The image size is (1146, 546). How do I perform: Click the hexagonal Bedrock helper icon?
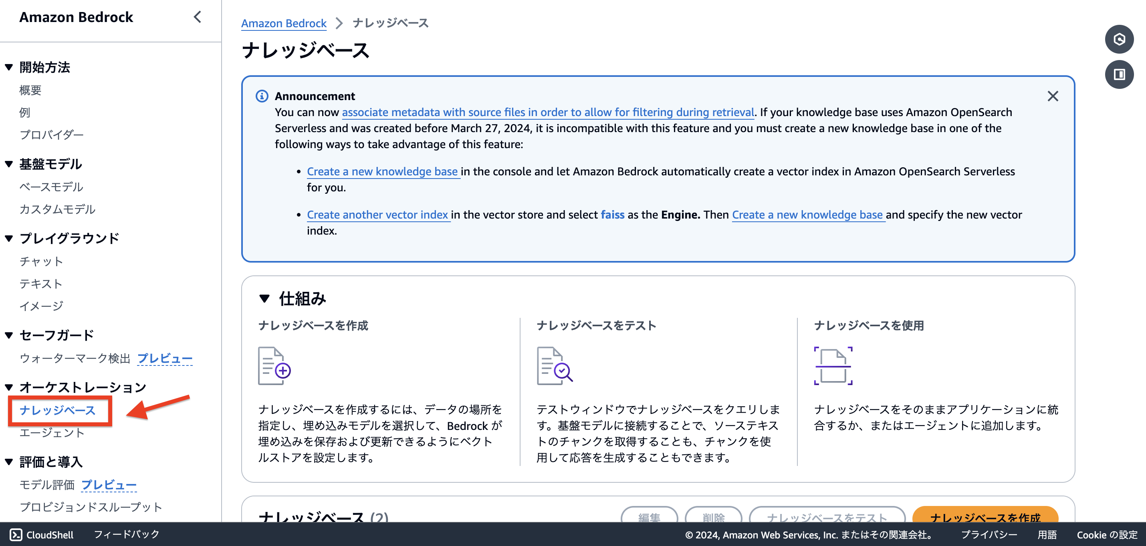[1120, 39]
